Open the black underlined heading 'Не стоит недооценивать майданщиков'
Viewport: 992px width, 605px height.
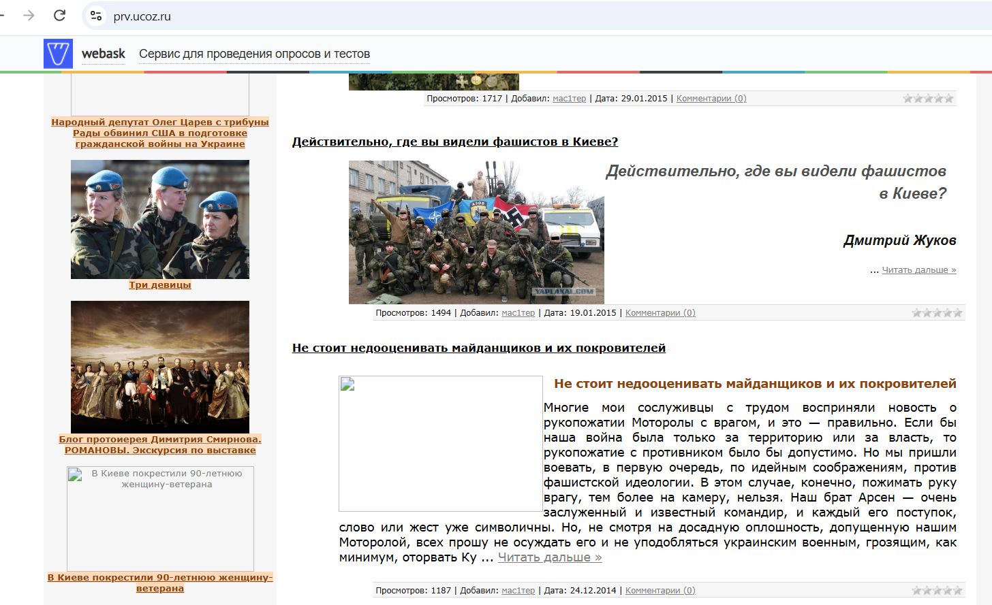coord(479,348)
